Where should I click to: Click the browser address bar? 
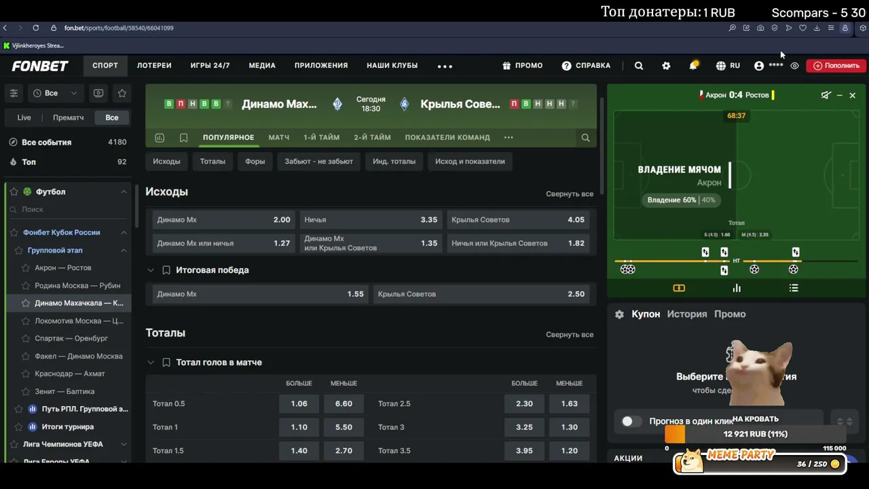tap(119, 28)
